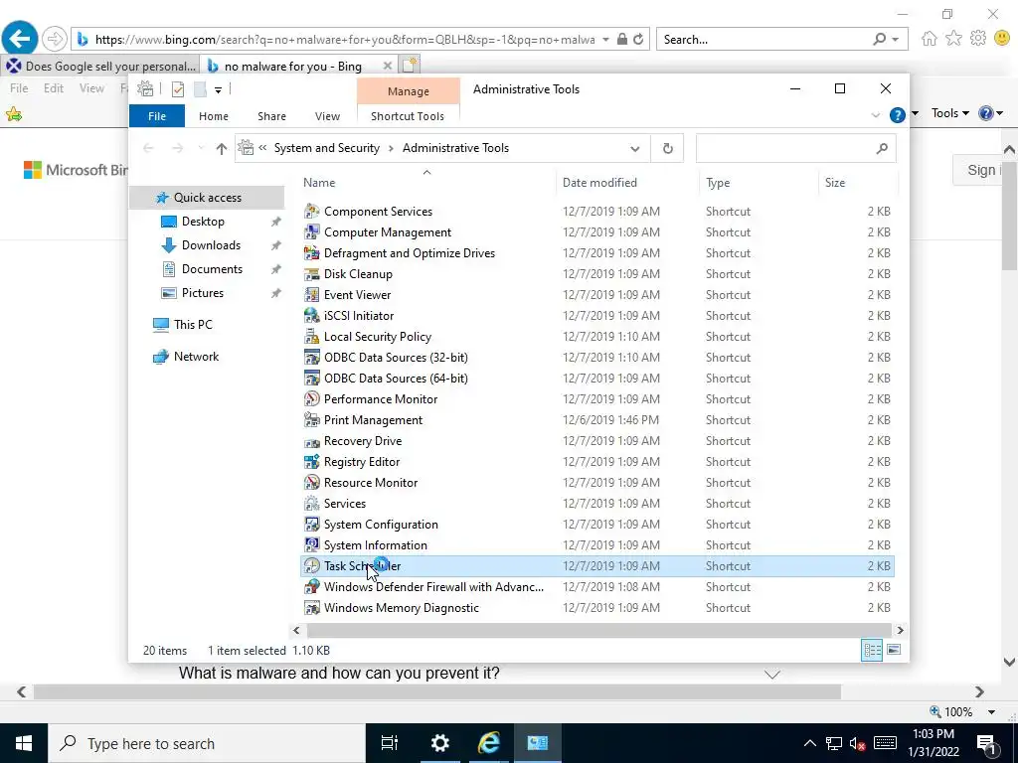Image resolution: width=1018 pixels, height=763 pixels.
Task: Select Documents in Quick access
Action: tap(212, 269)
